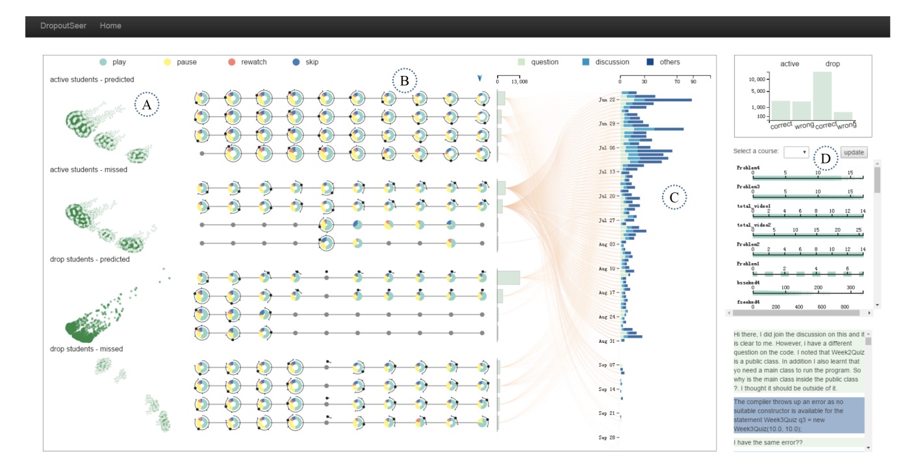Click the largest size bar in drop-predicted group
Screen dimensions: 903x465
509,277
